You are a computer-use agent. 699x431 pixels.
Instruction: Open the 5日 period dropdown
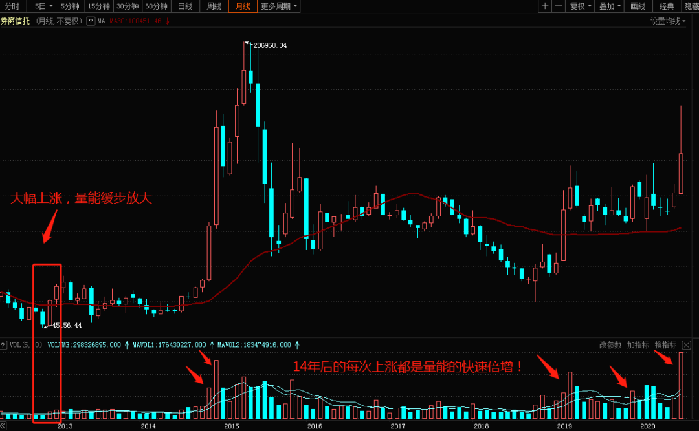point(43,6)
